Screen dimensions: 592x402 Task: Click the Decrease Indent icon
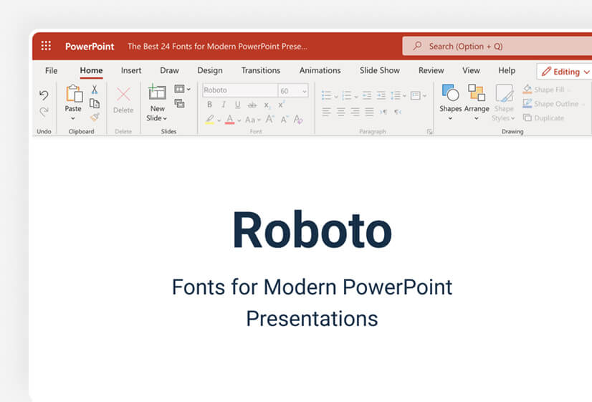click(367, 95)
